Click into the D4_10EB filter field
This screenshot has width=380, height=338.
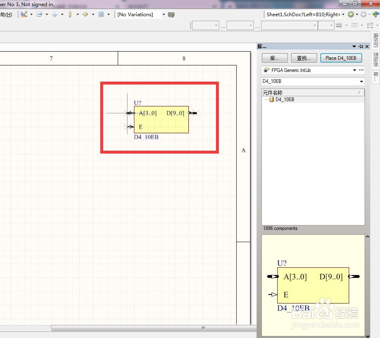click(310, 81)
